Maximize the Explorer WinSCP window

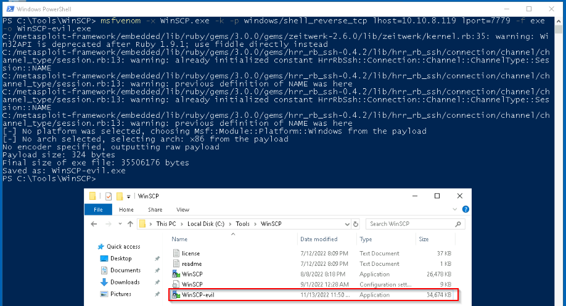pyautogui.click(x=437, y=196)
